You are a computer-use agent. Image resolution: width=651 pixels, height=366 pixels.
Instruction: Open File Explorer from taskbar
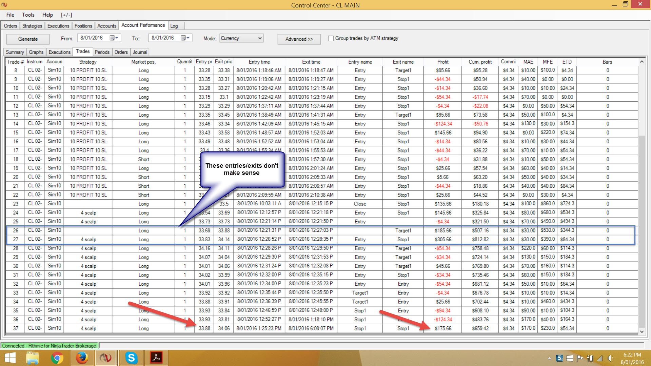(x=33, y=358)
